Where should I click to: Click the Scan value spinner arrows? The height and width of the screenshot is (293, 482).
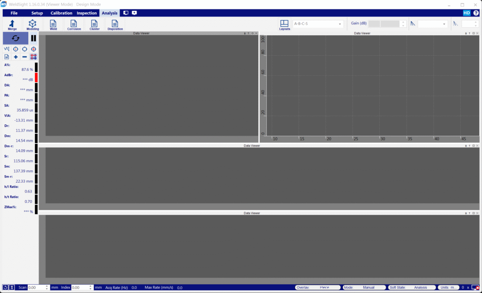pyautogui.click(x=47, y=287)
